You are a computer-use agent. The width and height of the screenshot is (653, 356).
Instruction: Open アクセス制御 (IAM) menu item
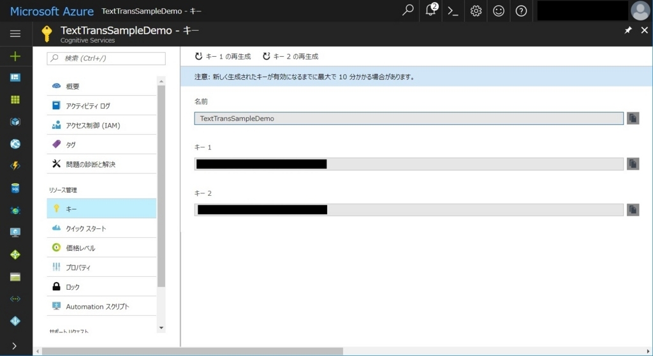pyautogui.click(x=101, y=125)
